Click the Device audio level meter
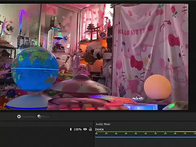196x147 pixels. pyautogui.click(x=145, y=132)
